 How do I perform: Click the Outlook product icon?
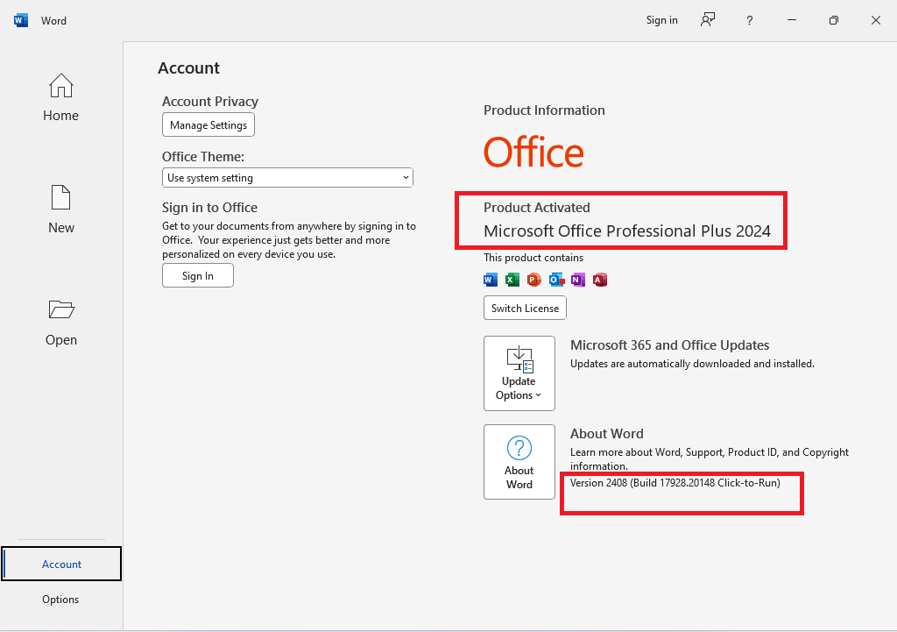pos(556,280)
